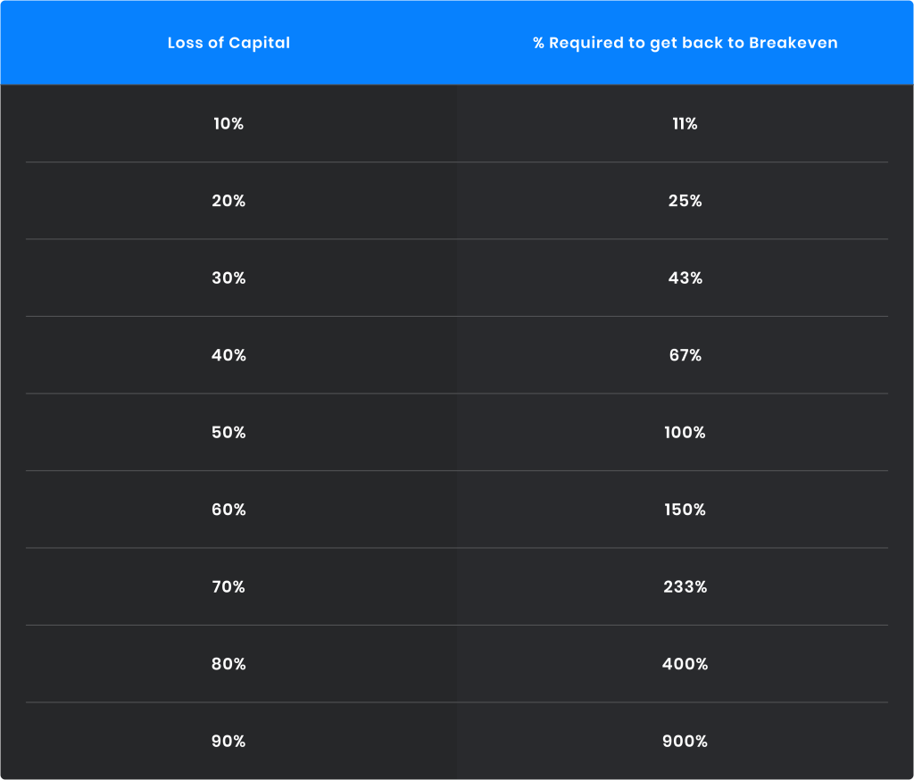
Task: Click the '% Required to get back to Breakeven' header
Action: (685, 43)
